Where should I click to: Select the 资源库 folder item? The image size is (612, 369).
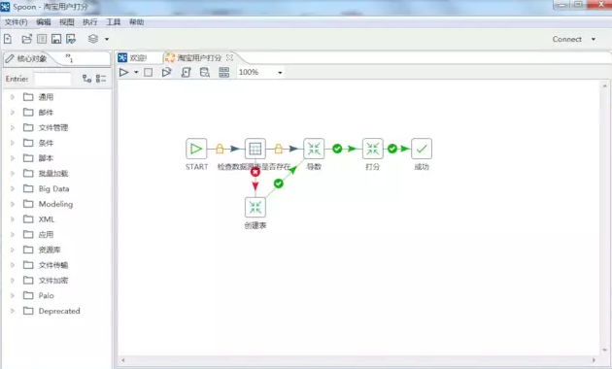(50, 250)
